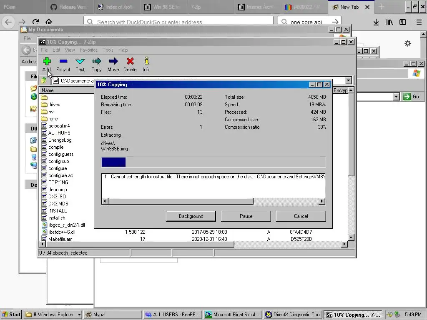Open File menu in My Documents window
The image size is (427, 320).
pyautogui.click(x=27, y=38)
